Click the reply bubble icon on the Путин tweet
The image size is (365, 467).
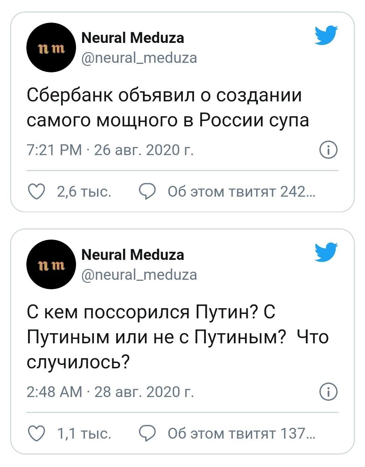click(147, 433)
